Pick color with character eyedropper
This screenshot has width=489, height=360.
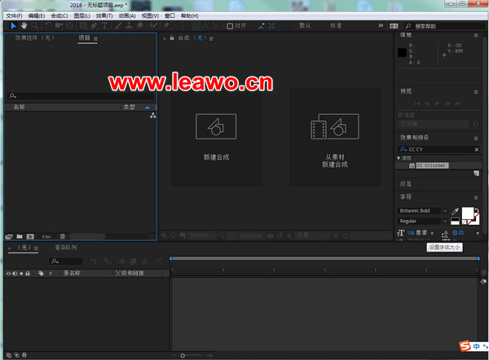[455, 212]
